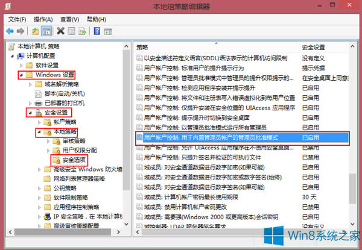Open the 帮助(H) menu

click(97, 19)
